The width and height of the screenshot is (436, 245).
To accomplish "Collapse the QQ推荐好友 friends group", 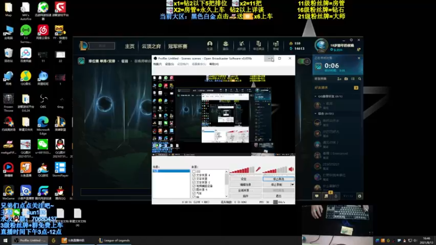I will (x=316, y=96).
